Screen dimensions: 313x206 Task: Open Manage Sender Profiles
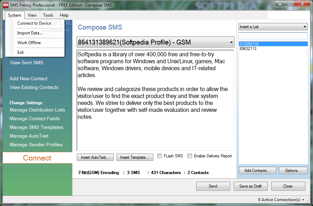click(x=36, y=145)
